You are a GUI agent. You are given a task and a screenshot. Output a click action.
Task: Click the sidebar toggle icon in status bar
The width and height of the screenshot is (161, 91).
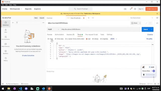[x=3, y=84]
